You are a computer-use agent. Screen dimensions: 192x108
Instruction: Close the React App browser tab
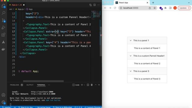[x=147, y=3]
